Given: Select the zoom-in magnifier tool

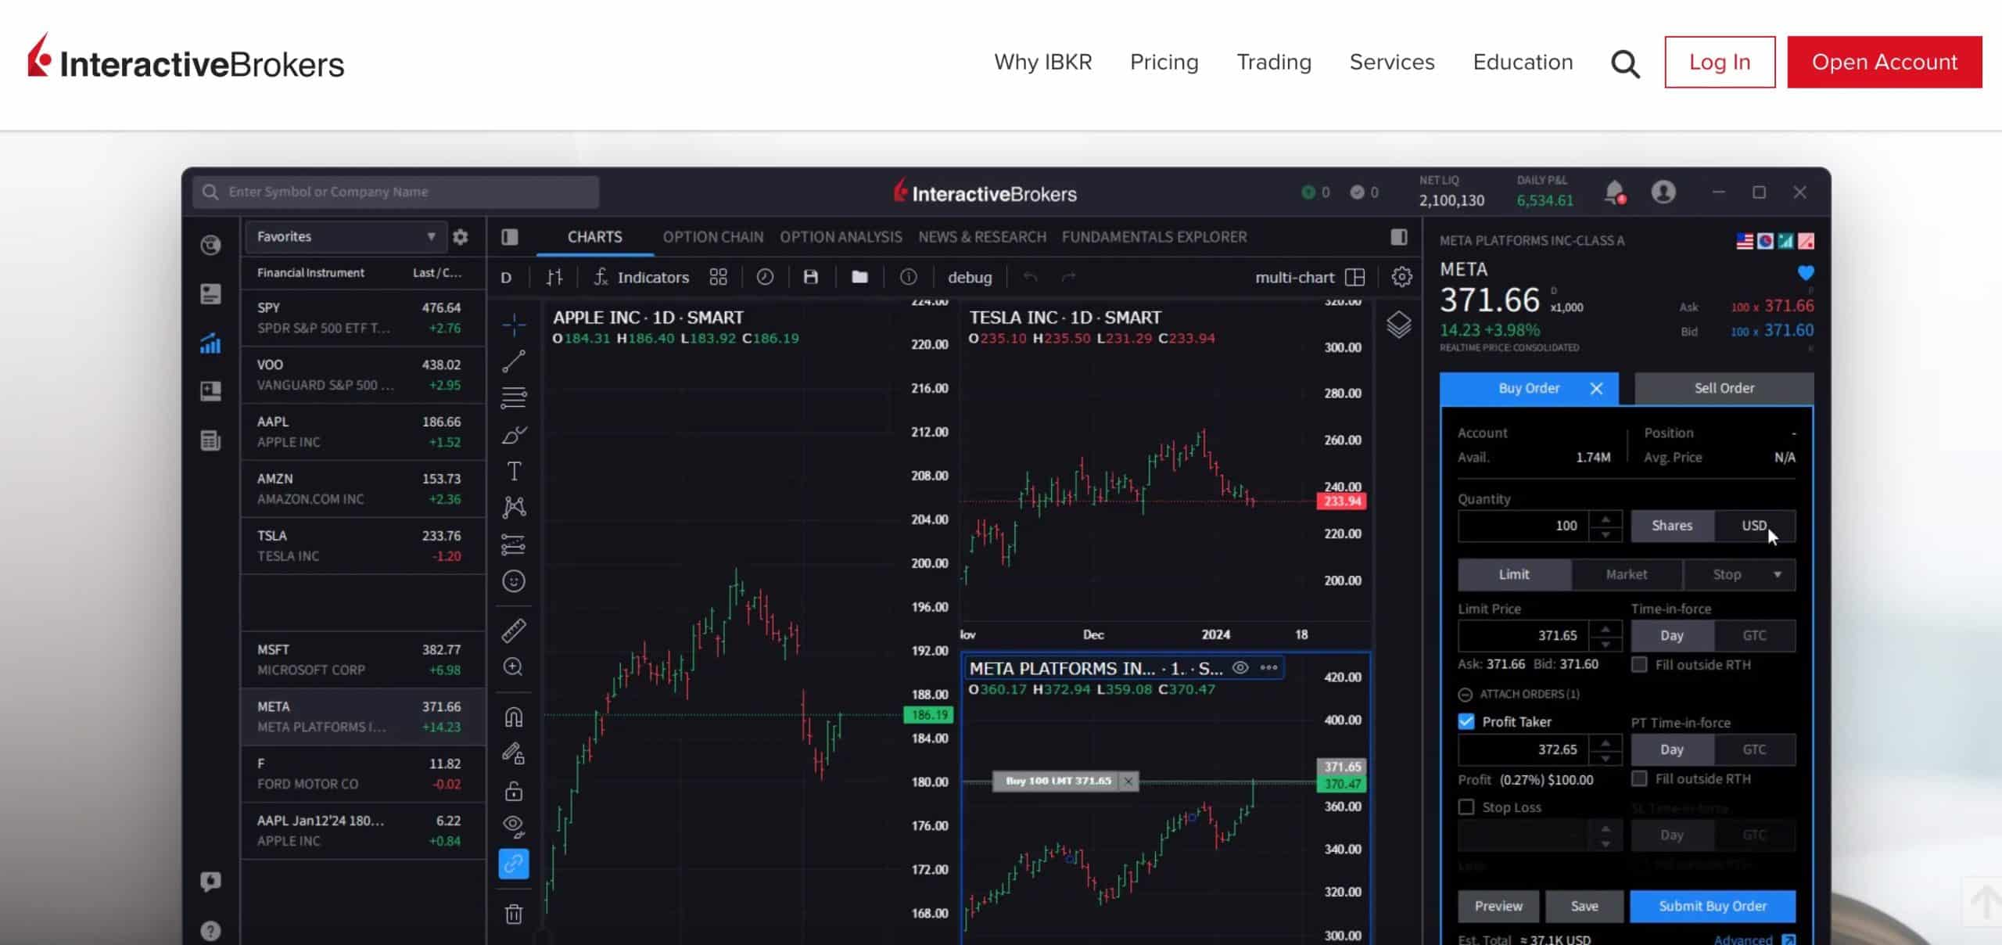Looking at the screenshot, I should (x=514, y=667).
